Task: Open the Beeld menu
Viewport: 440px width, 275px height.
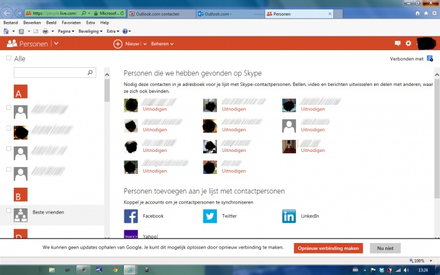Action: 52,23
